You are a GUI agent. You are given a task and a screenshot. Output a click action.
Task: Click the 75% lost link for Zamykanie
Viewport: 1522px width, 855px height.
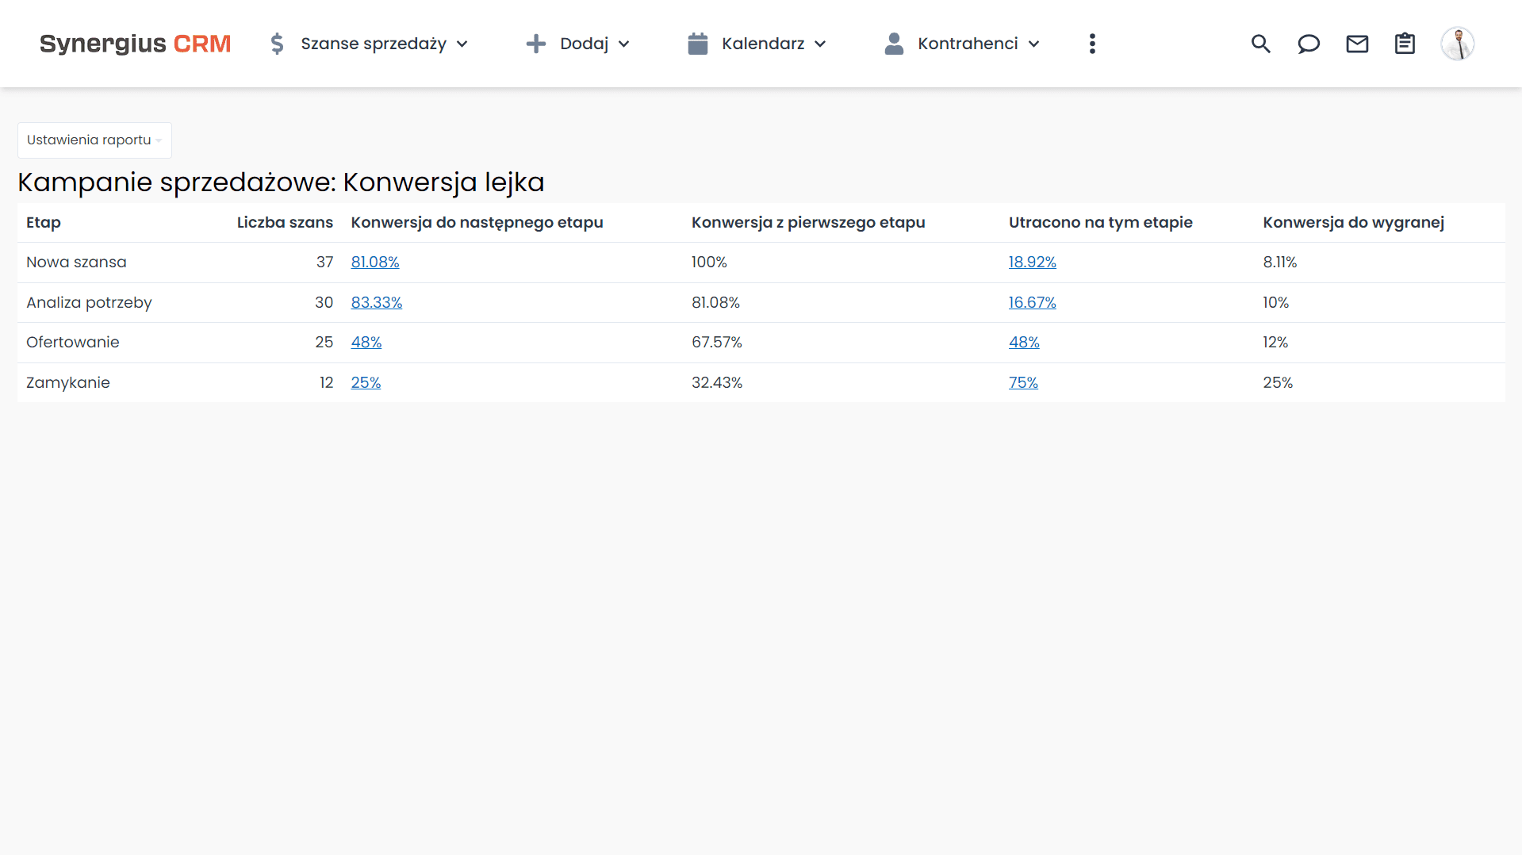pyautogui.click(x=1023, y=382)
